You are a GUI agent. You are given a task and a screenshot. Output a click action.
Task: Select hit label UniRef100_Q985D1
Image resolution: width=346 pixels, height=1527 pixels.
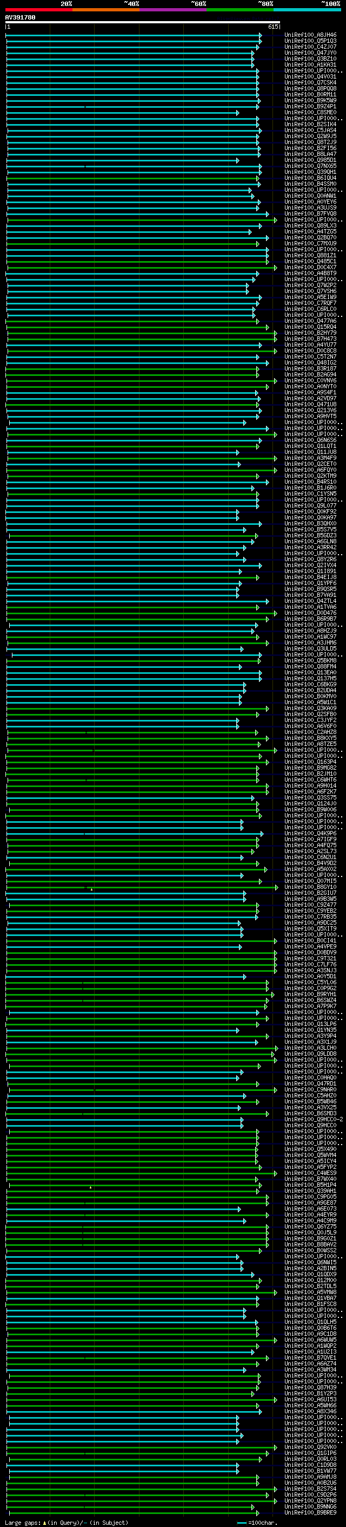(x=310, y=160)
